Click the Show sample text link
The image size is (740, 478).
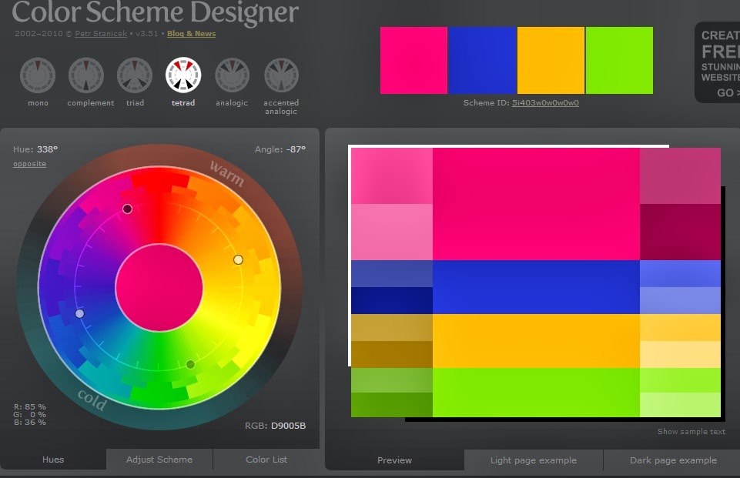coord(691,432)
